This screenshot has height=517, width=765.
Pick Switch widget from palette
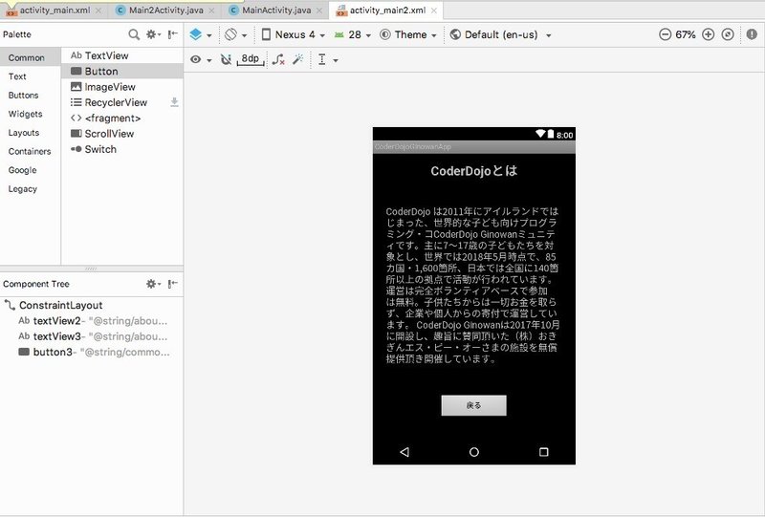click(122, 149)
